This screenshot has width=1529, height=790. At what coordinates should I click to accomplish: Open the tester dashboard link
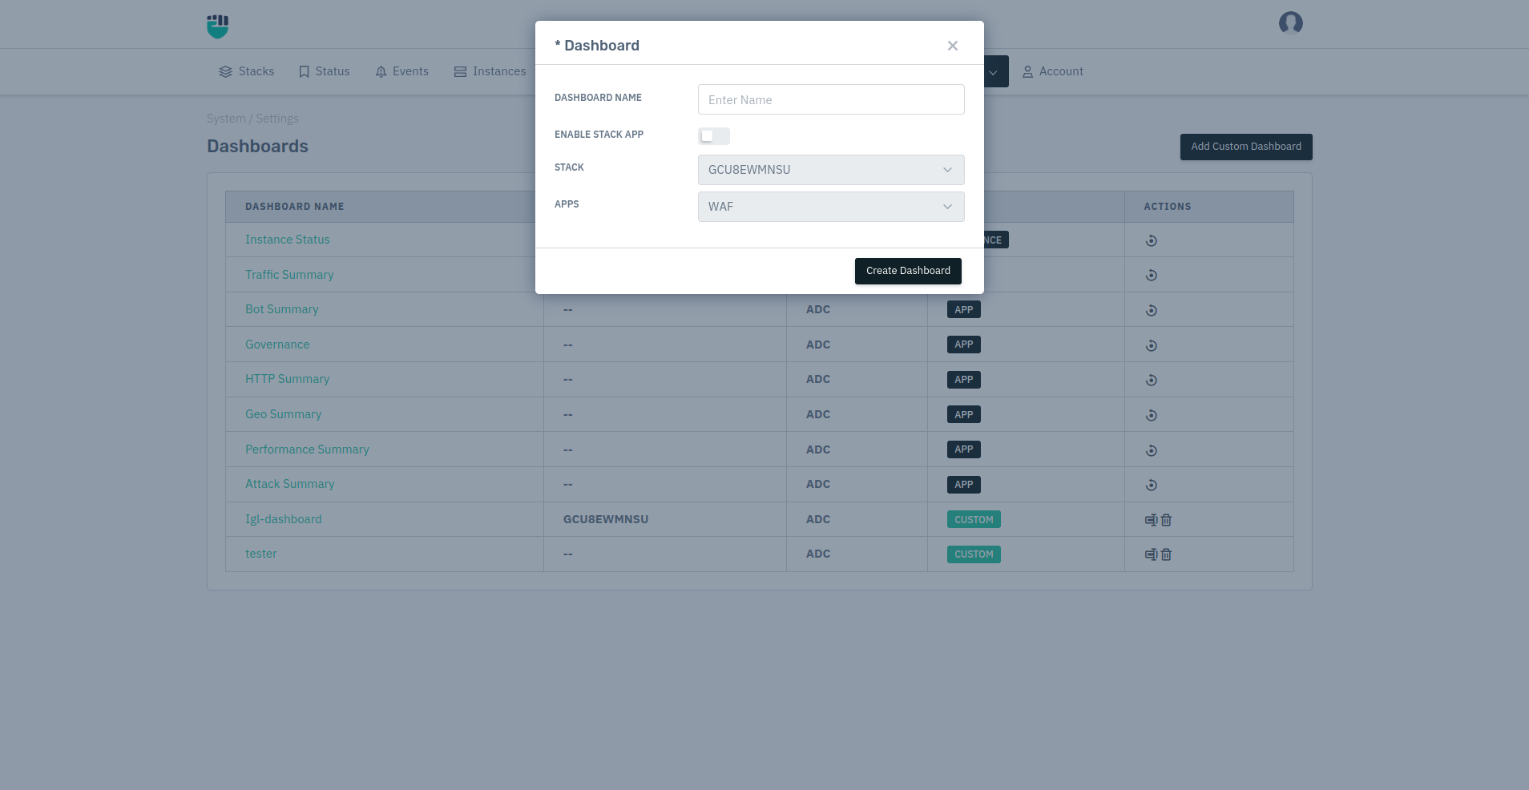click(261, 554)
